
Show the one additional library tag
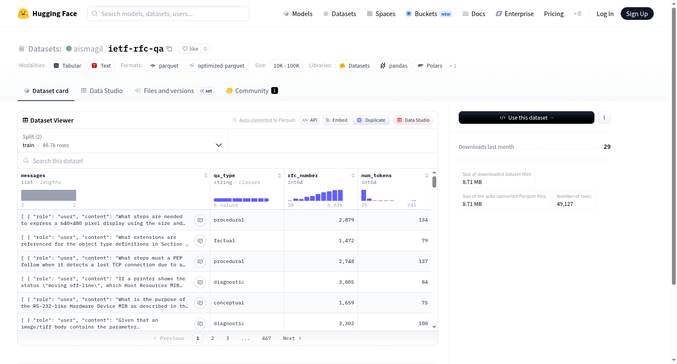[x=453, y=66]
